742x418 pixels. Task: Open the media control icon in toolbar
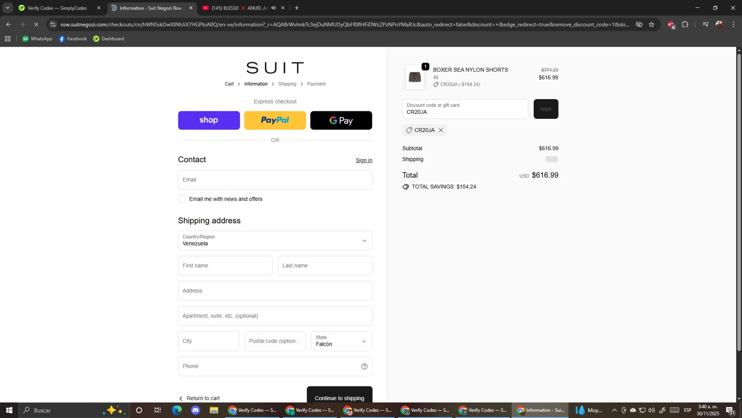point(705,24)
